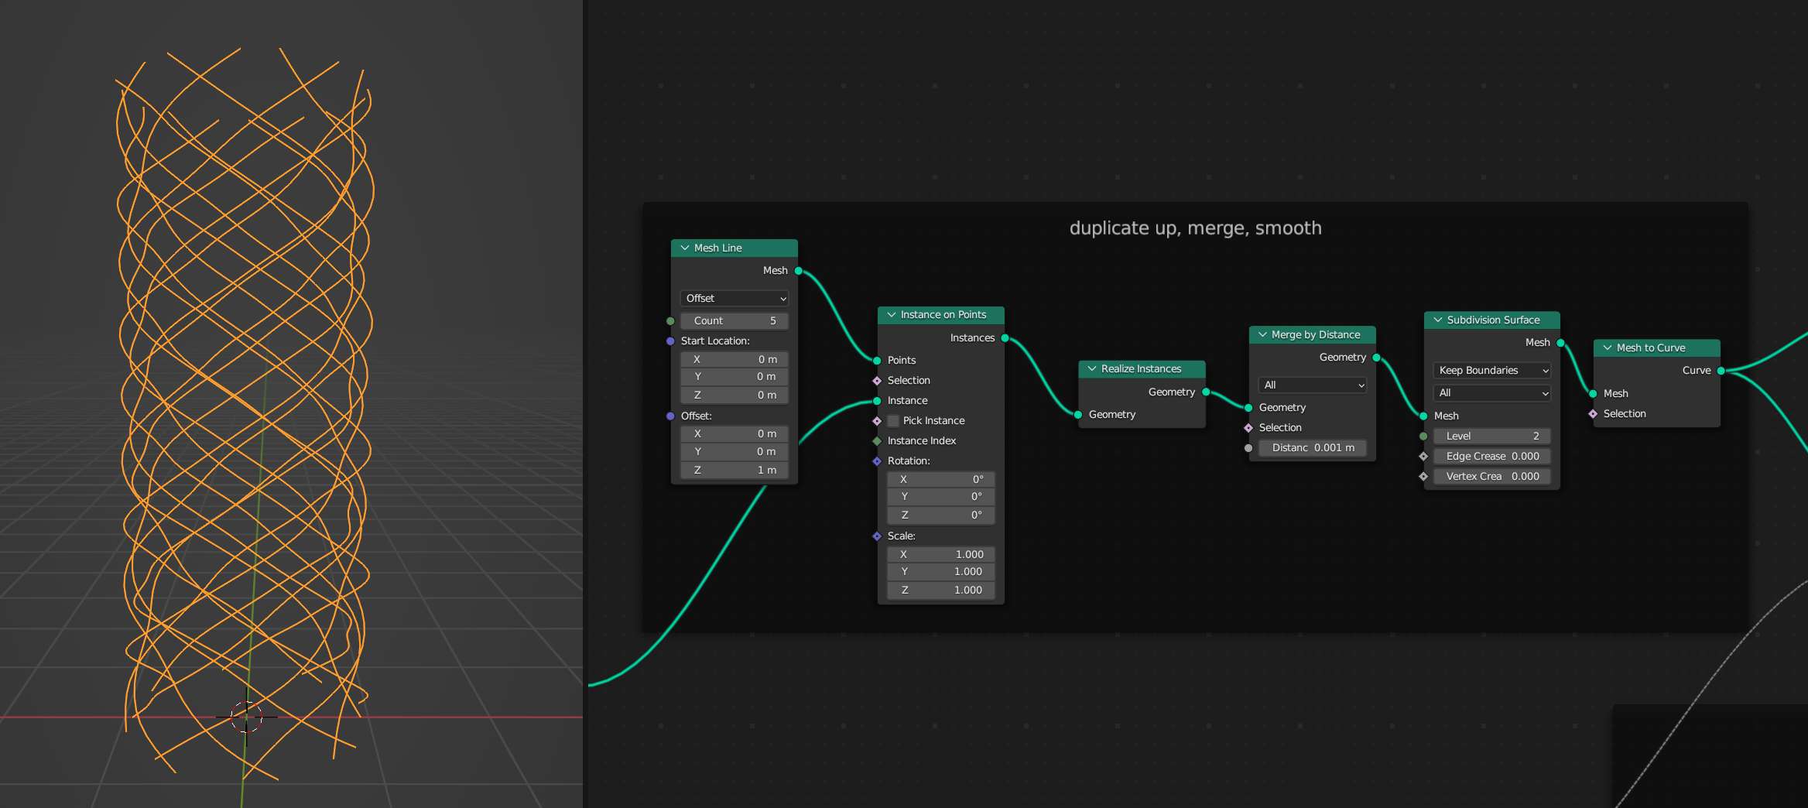Click the Count input socket on Mesh Line
1808x808 pixels.
click(670, 321)
